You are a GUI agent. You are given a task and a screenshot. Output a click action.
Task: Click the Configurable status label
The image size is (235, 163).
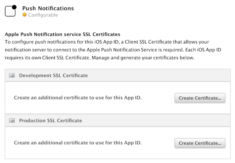click(43, 15)
